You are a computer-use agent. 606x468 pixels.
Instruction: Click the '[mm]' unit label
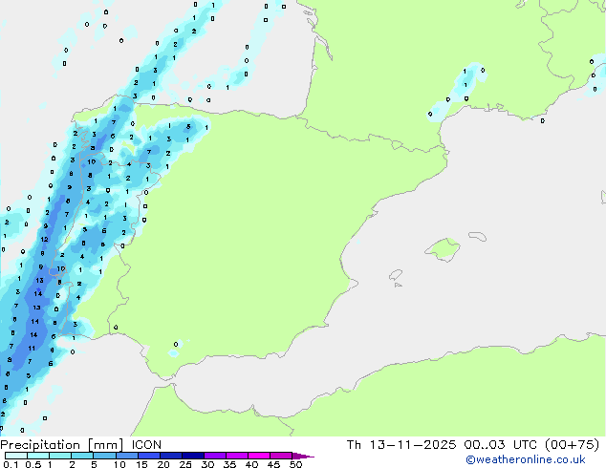click(105, 445)
